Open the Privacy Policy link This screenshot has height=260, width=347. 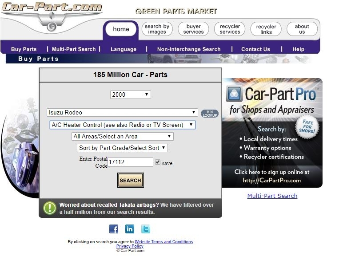130,246
